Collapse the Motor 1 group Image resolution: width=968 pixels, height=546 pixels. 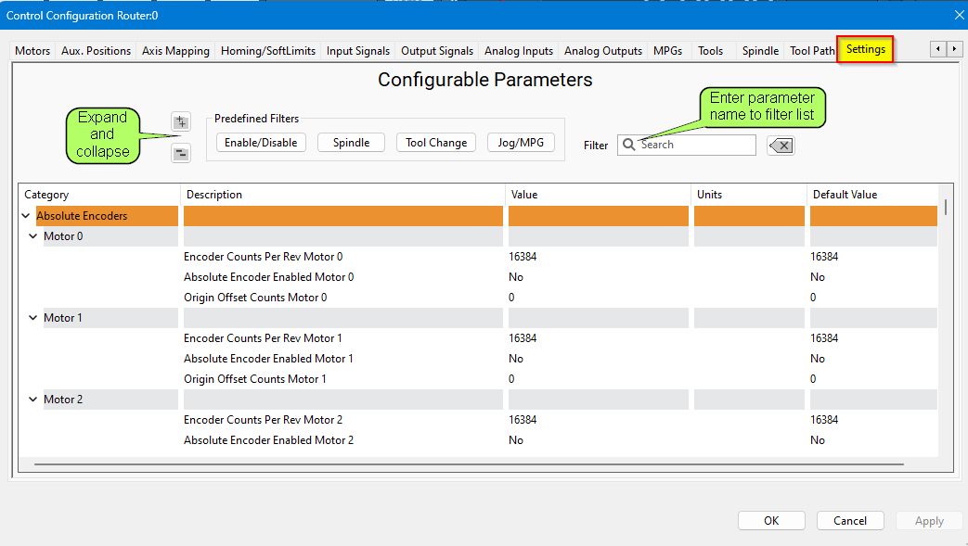(x=33, y=318)
